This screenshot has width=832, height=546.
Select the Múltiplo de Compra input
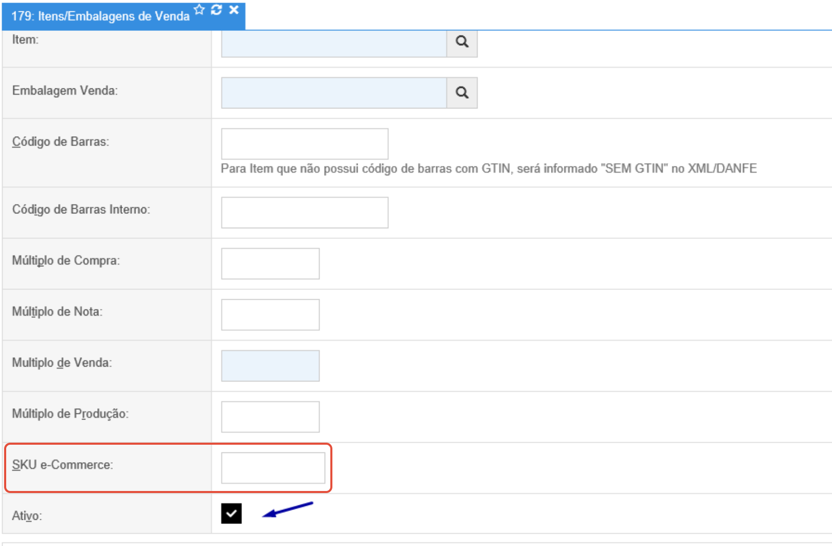(x=270, y=264)
